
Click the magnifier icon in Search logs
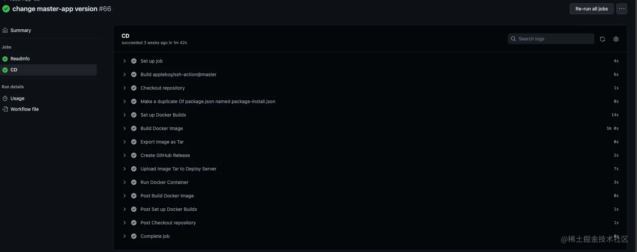click(x=513, y=39)
